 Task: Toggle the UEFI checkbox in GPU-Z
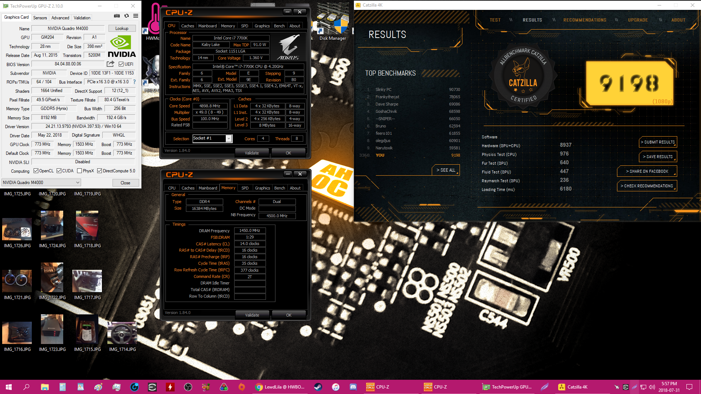121,64
